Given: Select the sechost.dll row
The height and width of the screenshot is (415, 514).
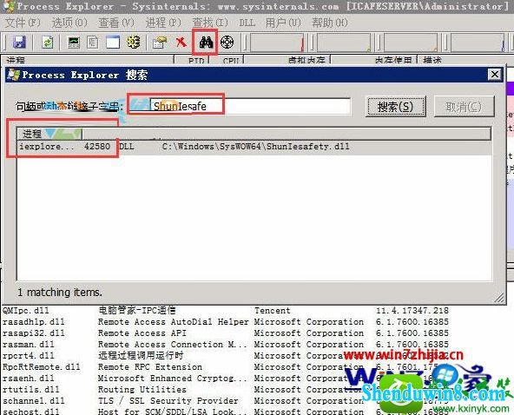Looking at the screenshot, I should click(x=226, y=411).
